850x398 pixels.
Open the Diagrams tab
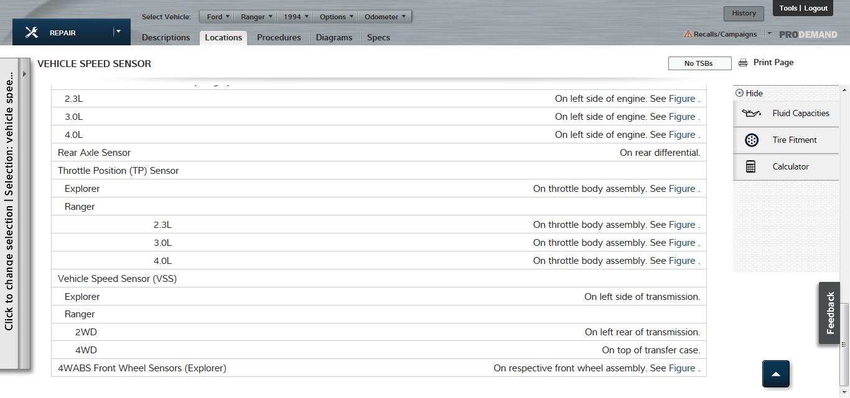click(334, 37)
